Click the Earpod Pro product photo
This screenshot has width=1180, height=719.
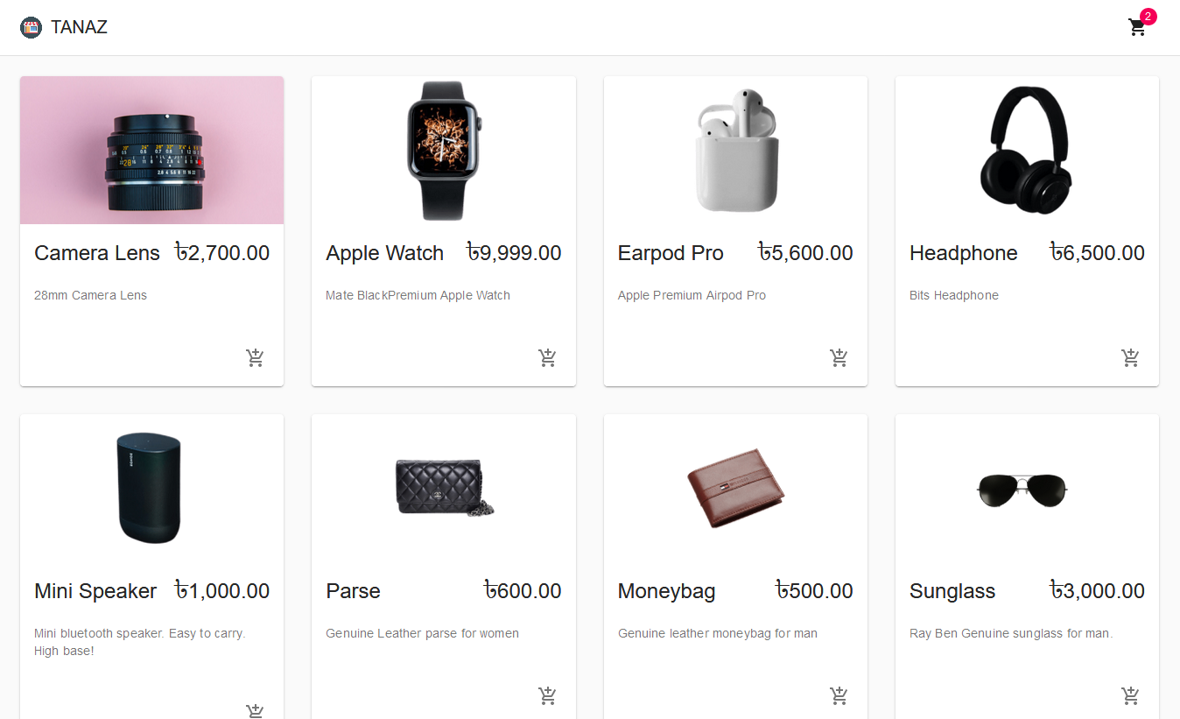(735, 150)
